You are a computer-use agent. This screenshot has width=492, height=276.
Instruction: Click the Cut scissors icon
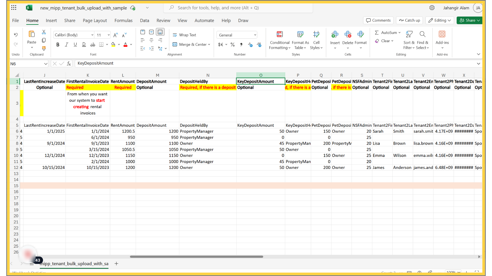[44, 32]
